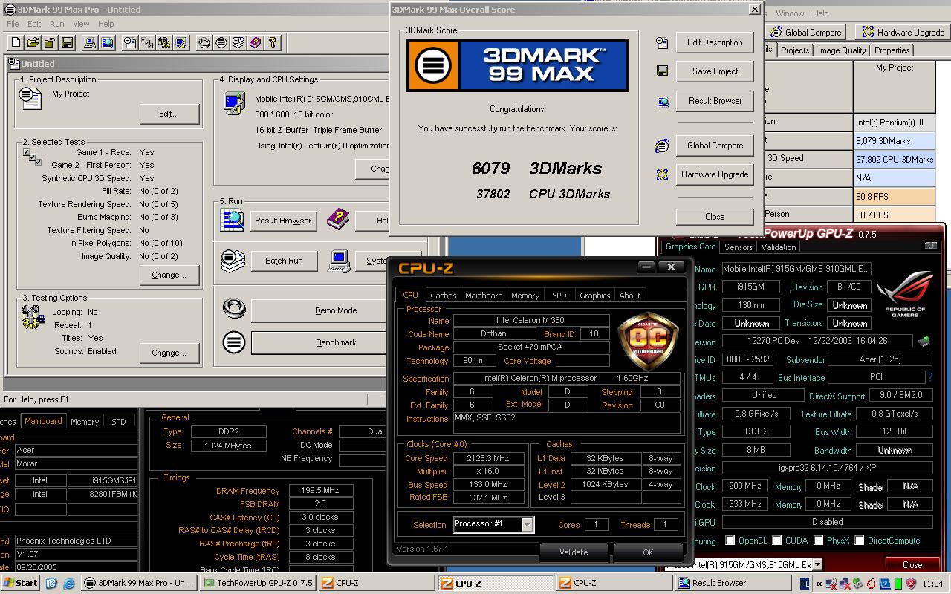Click the batch run toolbar icon
The height and width of the screenshot is (594, 951).
238,43
